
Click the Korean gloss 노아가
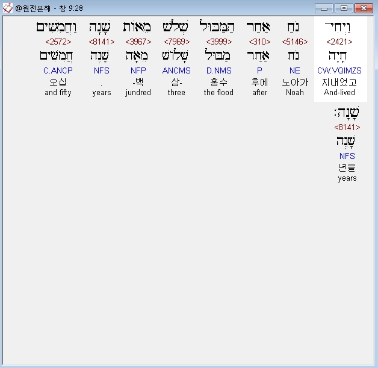coord(294,83)
